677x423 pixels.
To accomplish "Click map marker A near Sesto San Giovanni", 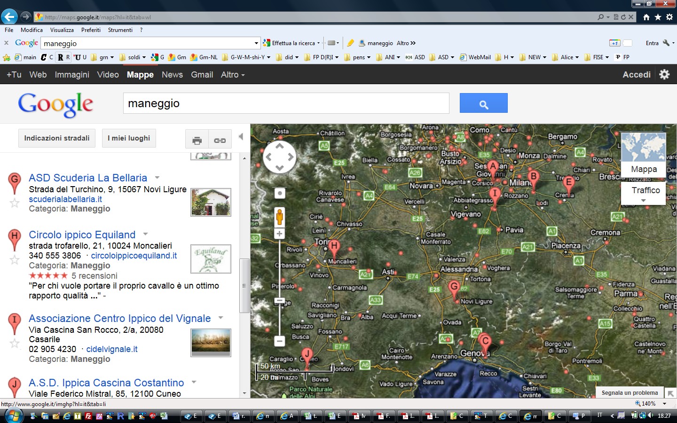I will click(493, 168).
